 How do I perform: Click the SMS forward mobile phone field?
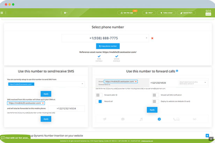pyautogui.click(x=66, y=108)
